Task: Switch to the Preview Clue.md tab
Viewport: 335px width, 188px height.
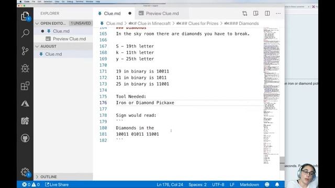Action: pos(162,14)
